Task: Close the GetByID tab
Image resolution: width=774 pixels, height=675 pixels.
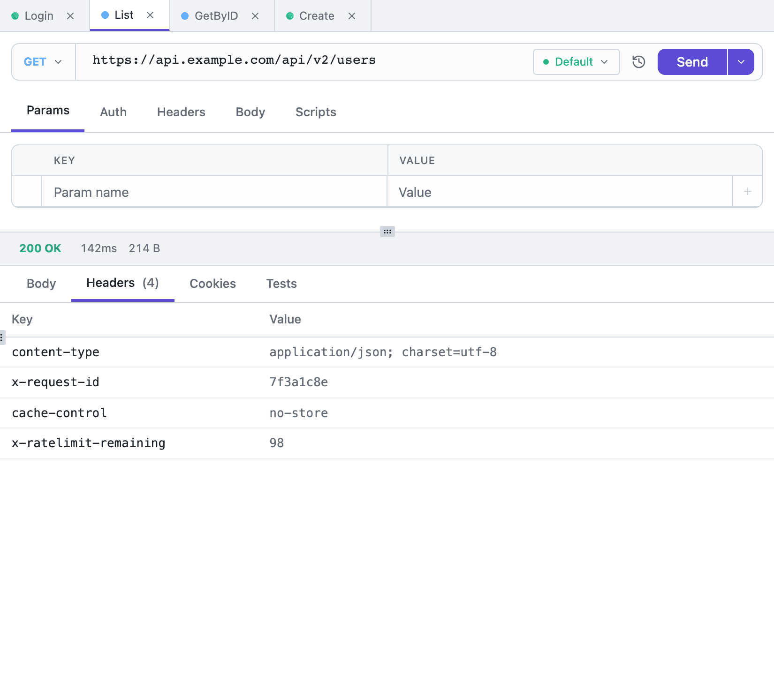Action: pyautogui.click(x=255, y=16)
